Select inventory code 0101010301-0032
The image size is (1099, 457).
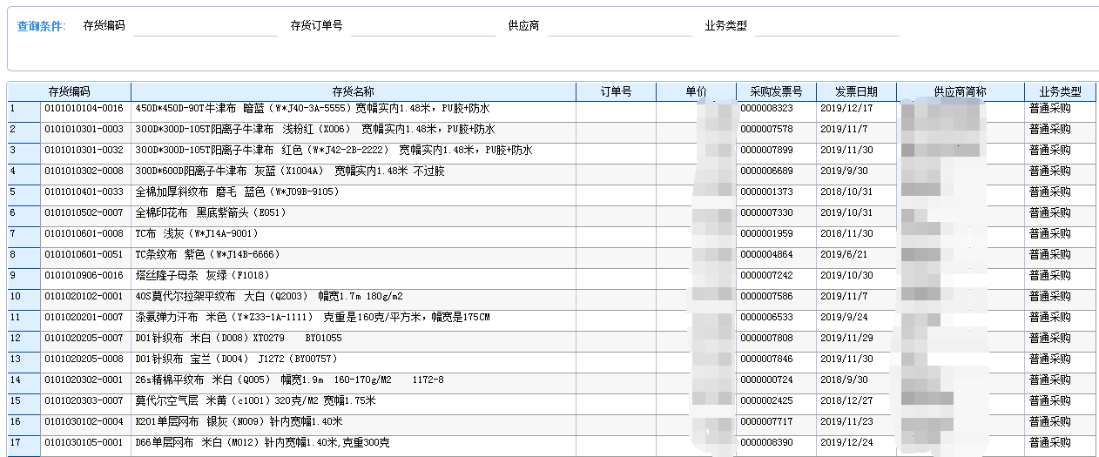tap(84, 151)
